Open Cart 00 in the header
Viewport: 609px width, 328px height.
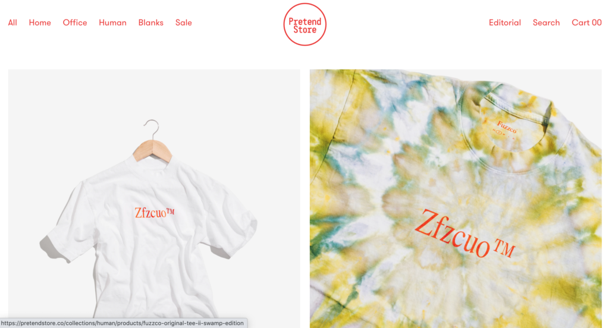(x=586, y=23)
